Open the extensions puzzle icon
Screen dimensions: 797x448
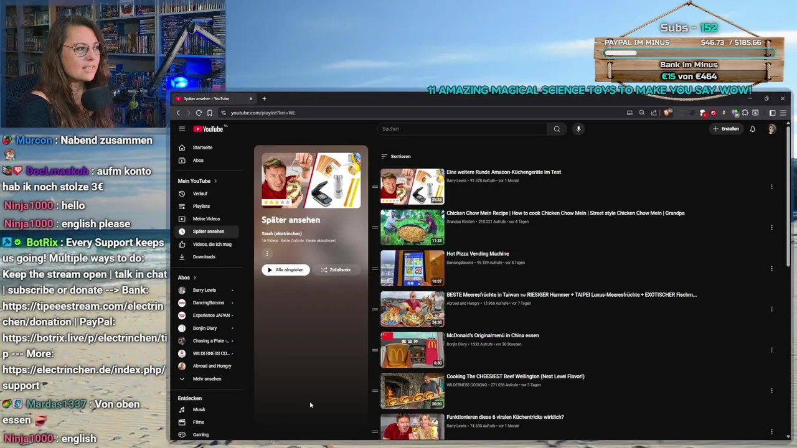coord(745,113)
